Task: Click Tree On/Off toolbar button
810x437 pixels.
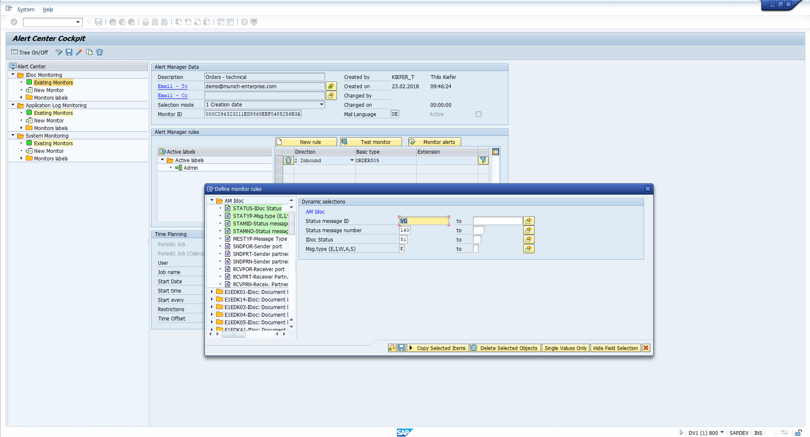Action: (x=30, y=52)
